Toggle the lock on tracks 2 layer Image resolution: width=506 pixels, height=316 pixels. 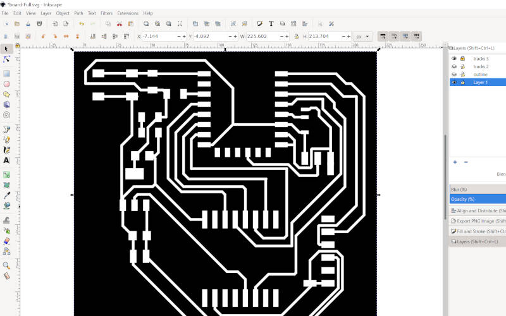[x=462, y=66]
